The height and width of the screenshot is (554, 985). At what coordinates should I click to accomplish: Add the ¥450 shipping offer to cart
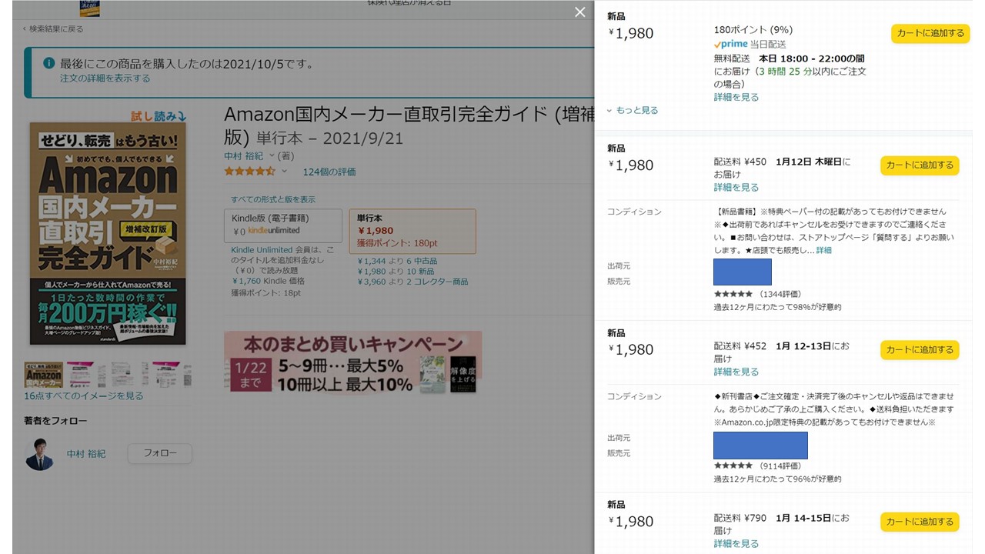tap(920, 165)
